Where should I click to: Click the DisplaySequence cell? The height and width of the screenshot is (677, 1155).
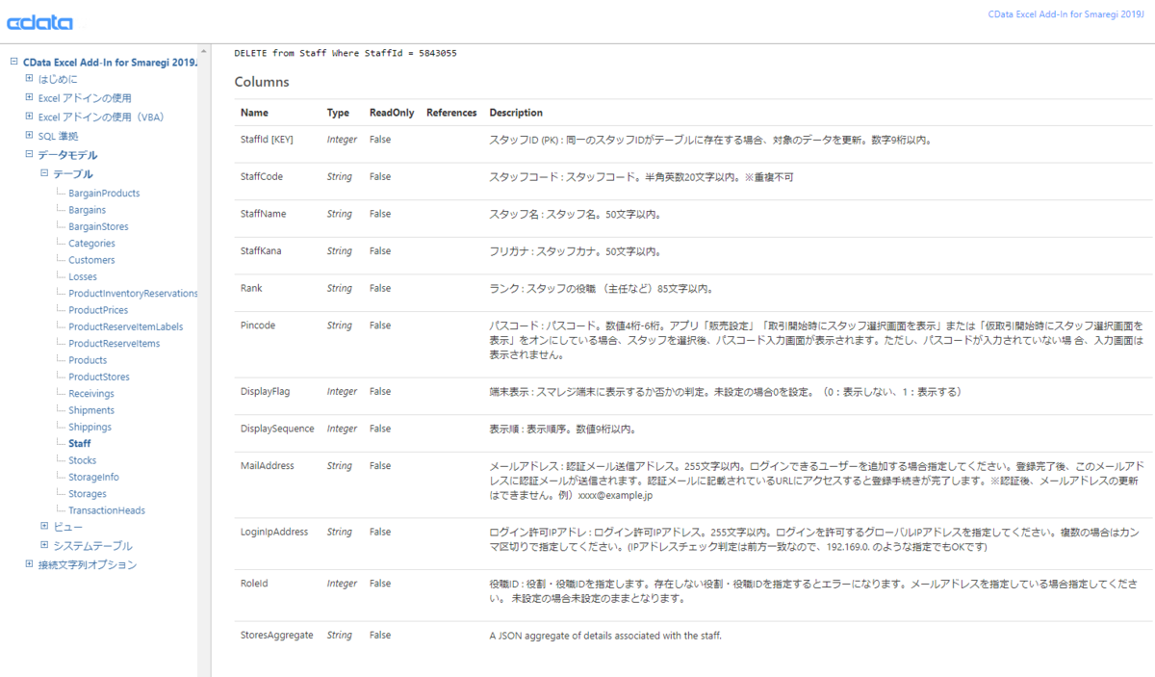(277, 429)
